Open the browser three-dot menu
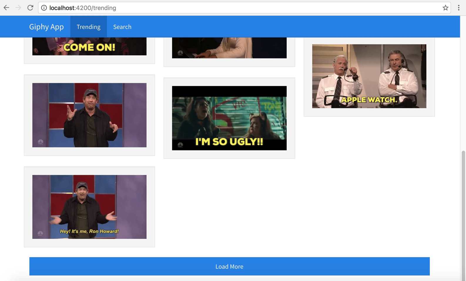466x281 pixels. coord(458,8)
